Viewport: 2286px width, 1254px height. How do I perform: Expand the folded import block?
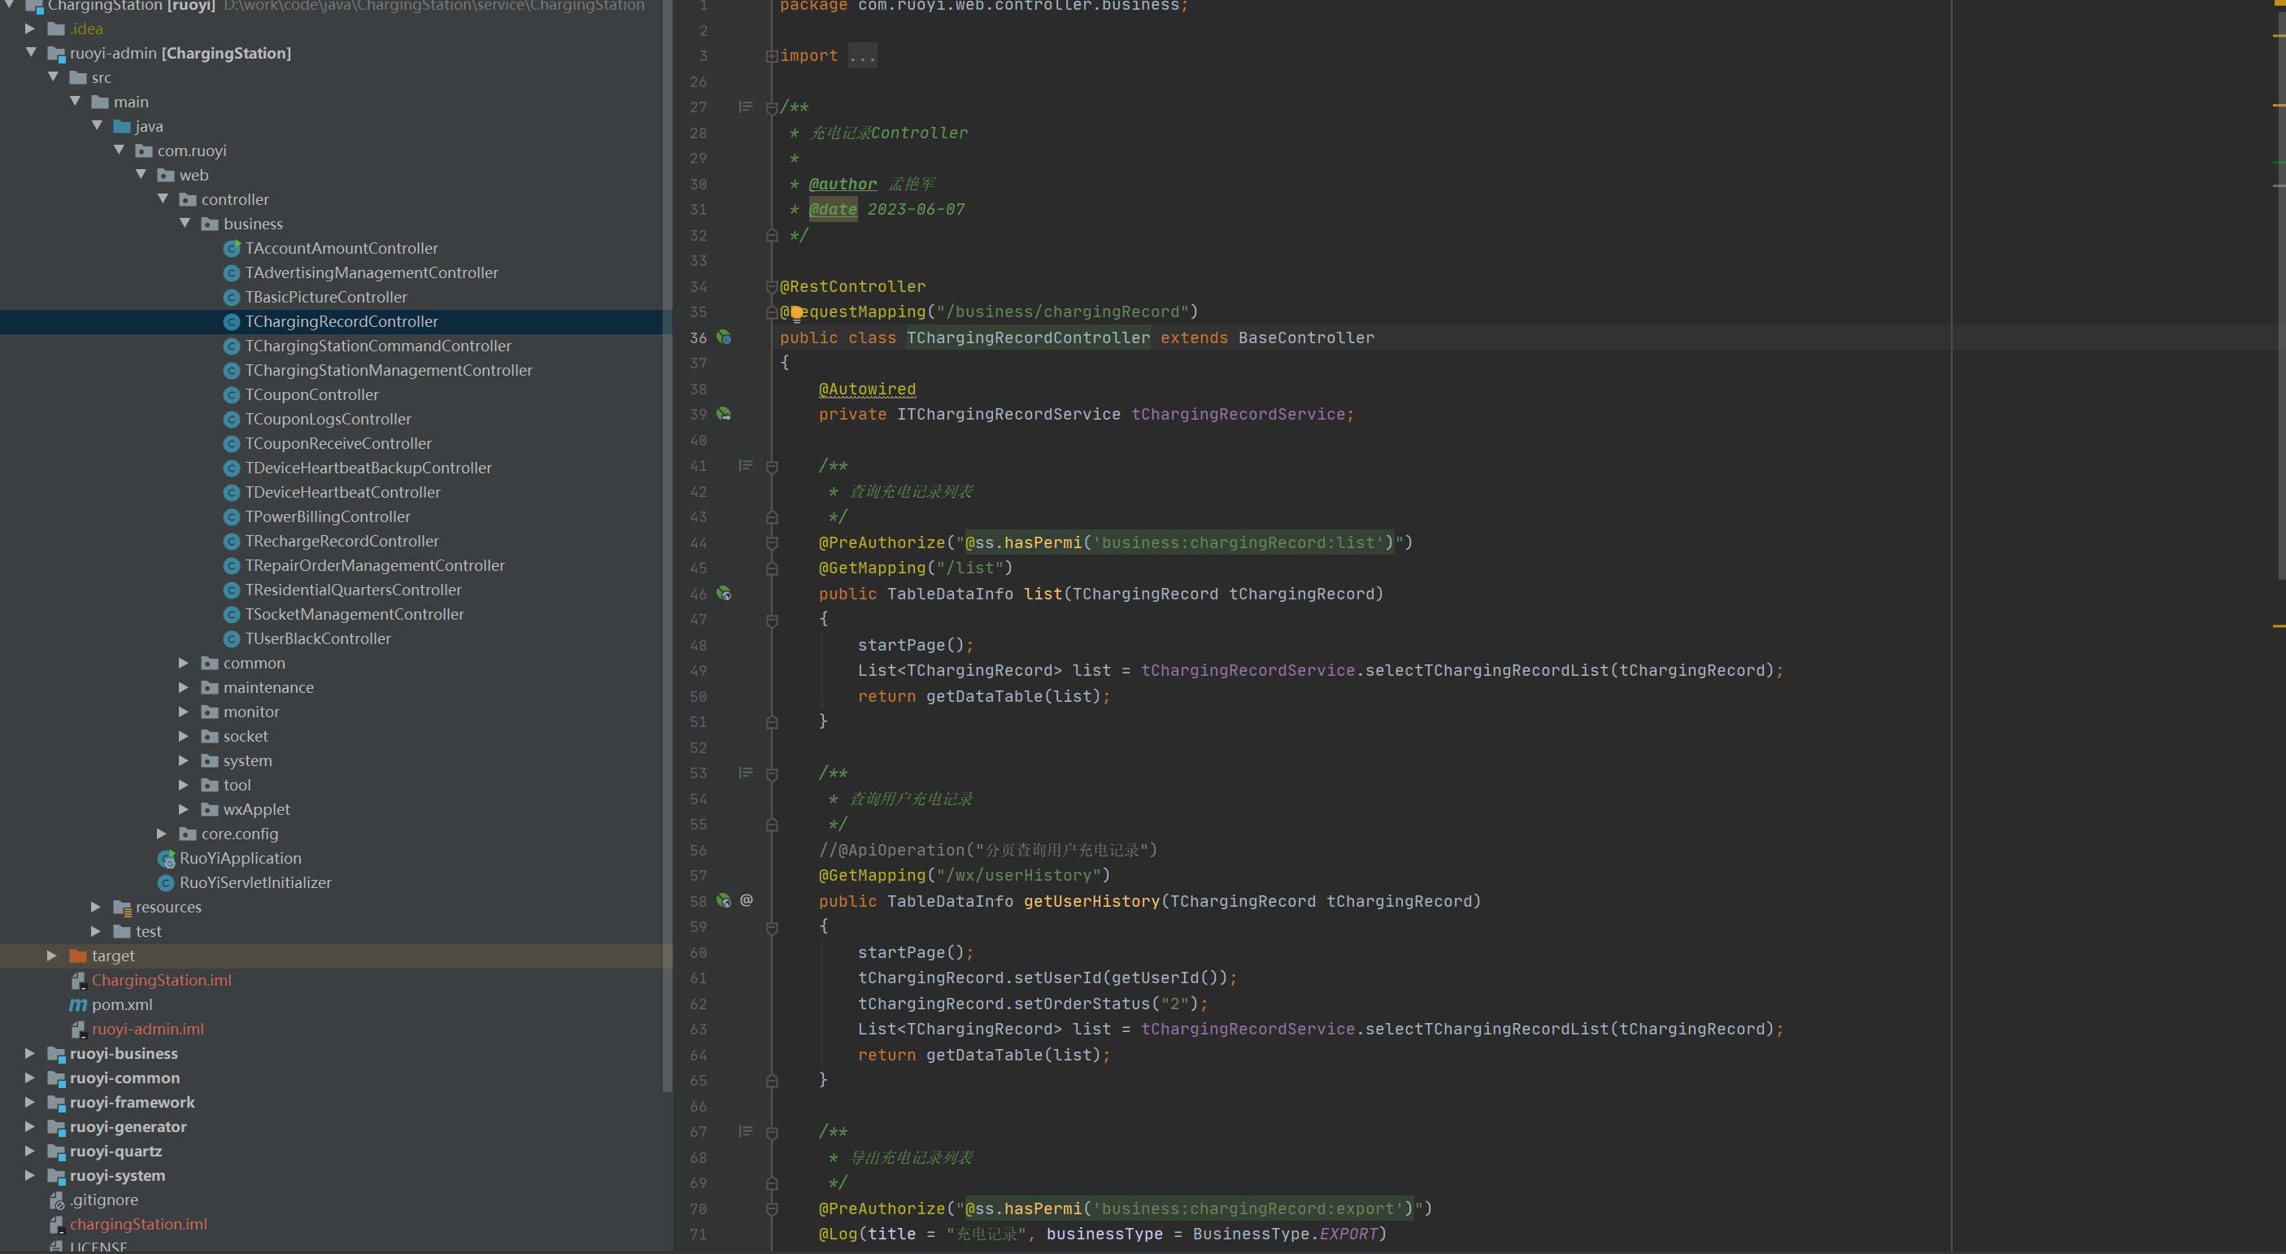point(771,56)
